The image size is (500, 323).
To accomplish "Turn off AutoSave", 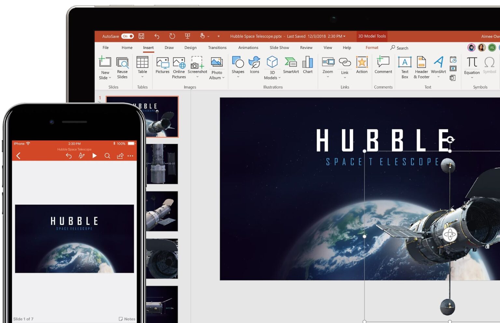I will (x=127, y=36).
